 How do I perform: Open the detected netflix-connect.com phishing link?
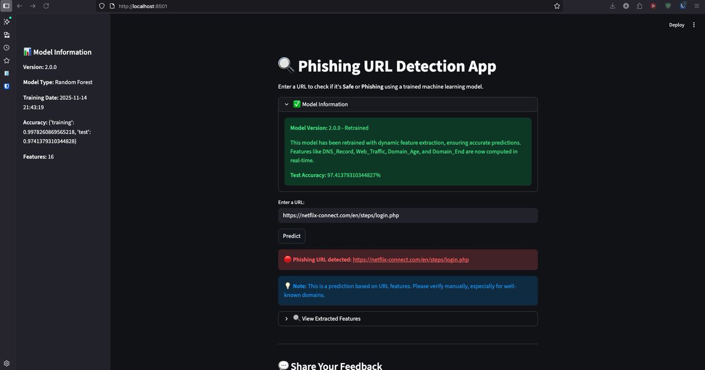[411, 260]
